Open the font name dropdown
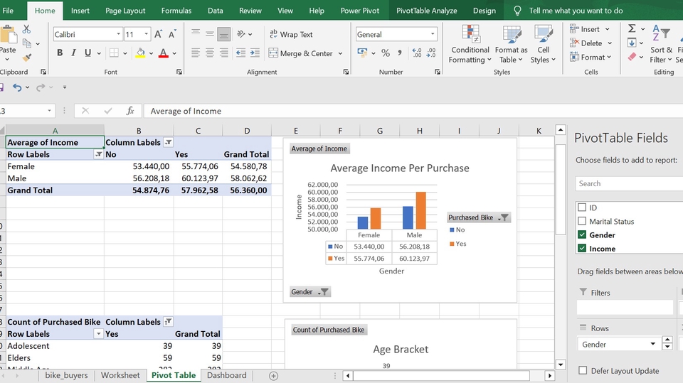This screenshot has width=683, height=383. click(119, 34)
